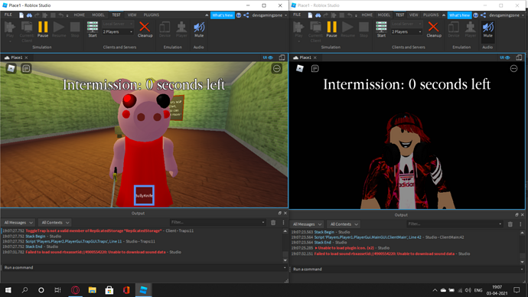This screenshot has width=528, height=297.
Task: Open the chat icon in right game view
Action: (x=315, y=69)
